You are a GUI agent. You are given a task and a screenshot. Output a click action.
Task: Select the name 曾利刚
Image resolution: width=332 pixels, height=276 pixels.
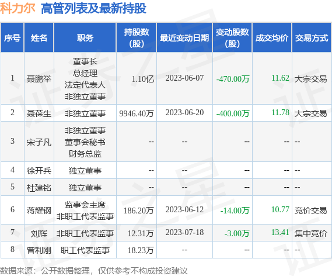pos(39,250)
